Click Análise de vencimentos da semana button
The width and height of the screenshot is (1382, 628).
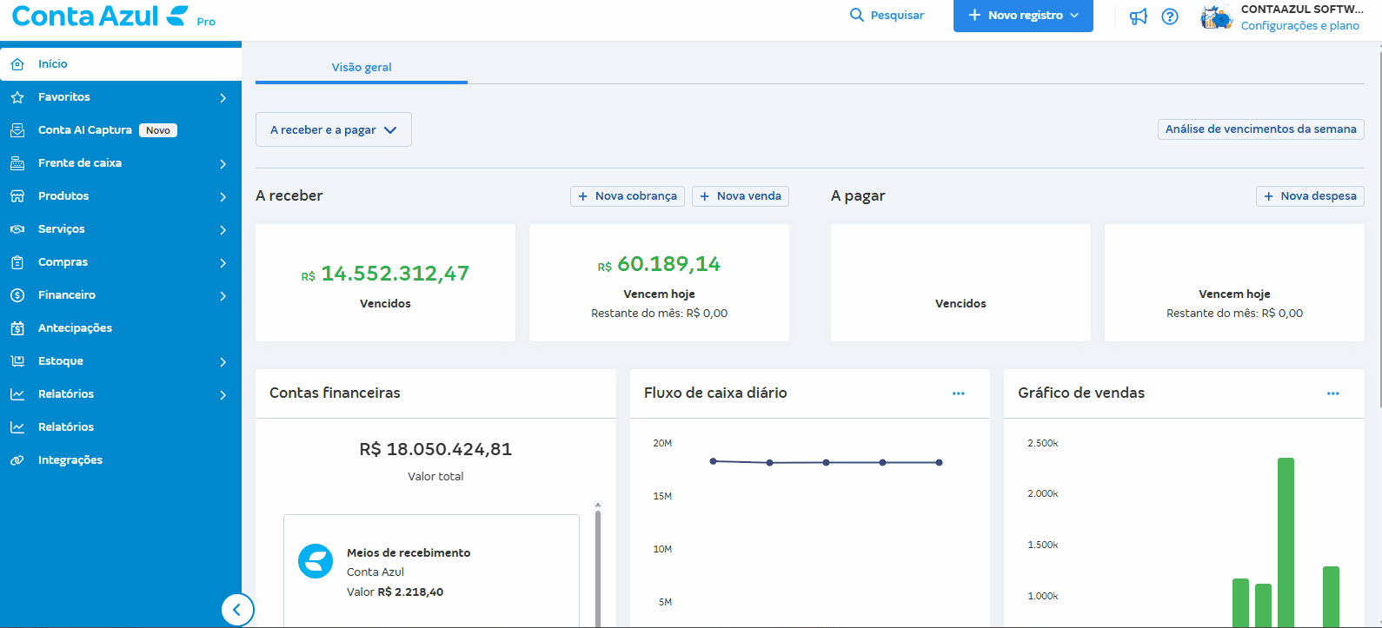(1260, 129)
